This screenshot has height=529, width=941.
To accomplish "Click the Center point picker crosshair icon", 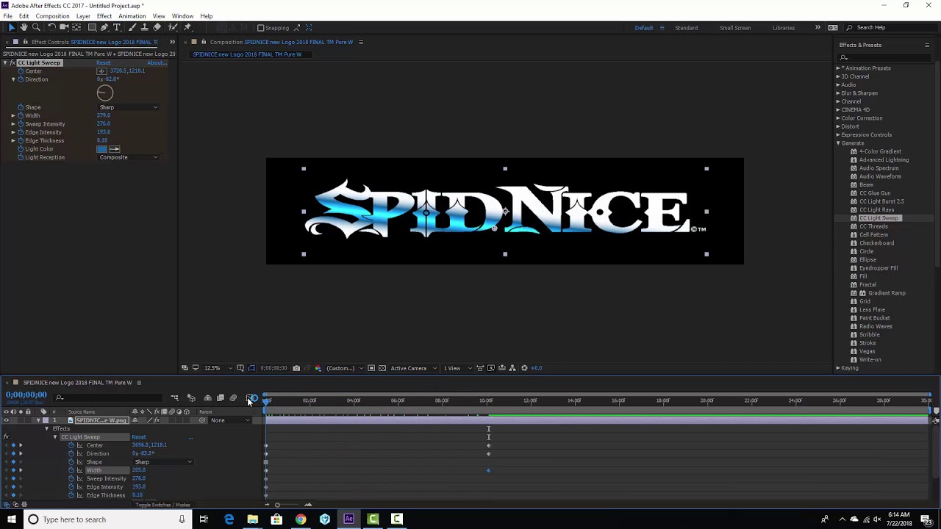I will point(101,71).
